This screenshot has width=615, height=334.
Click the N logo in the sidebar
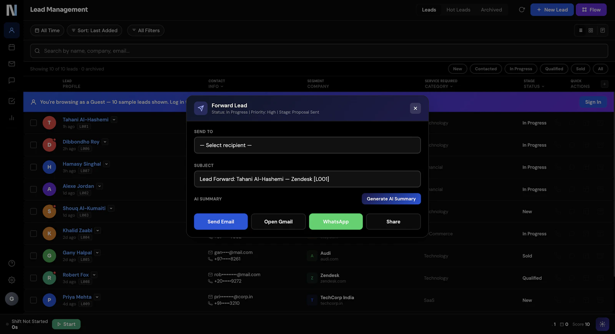12,10
